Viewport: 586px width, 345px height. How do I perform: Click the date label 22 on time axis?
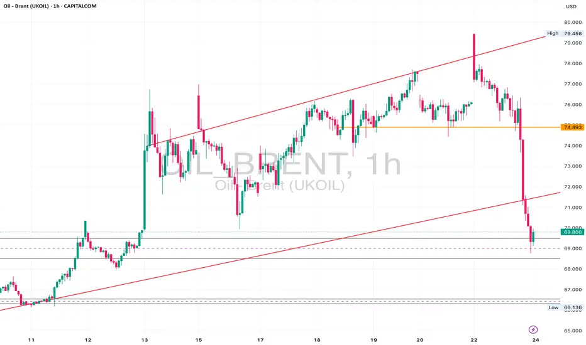(474, 340)
